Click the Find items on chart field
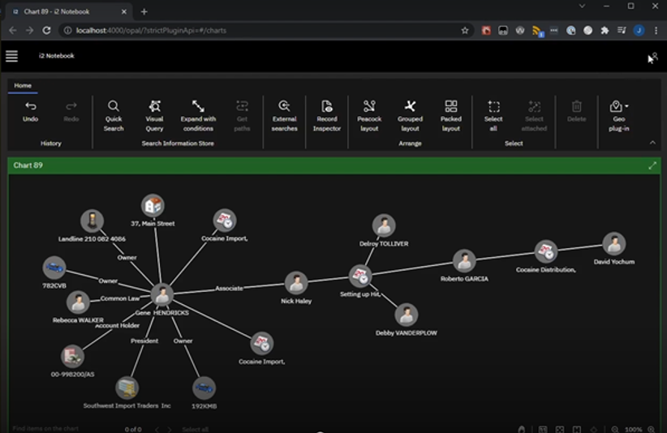667x433 pixels. click(x=57, y=428)
